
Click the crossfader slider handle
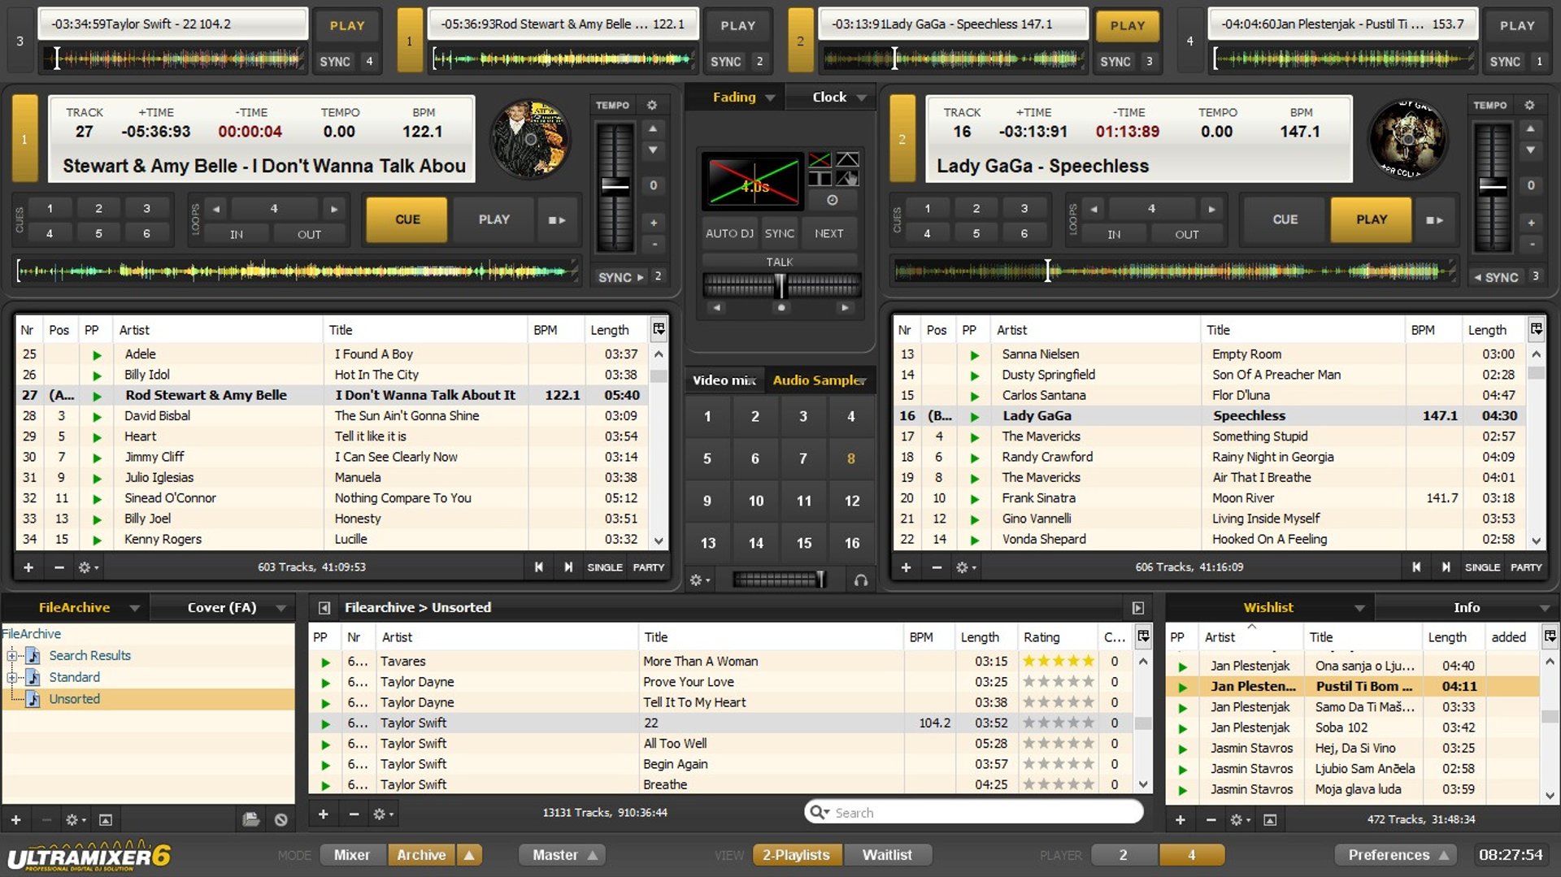(780, 285)
